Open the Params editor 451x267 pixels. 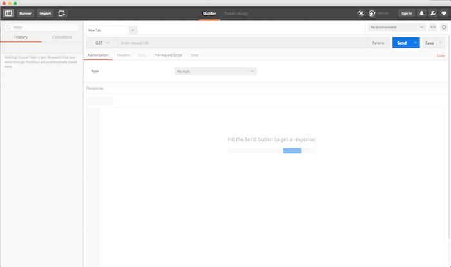click(378, 43)
